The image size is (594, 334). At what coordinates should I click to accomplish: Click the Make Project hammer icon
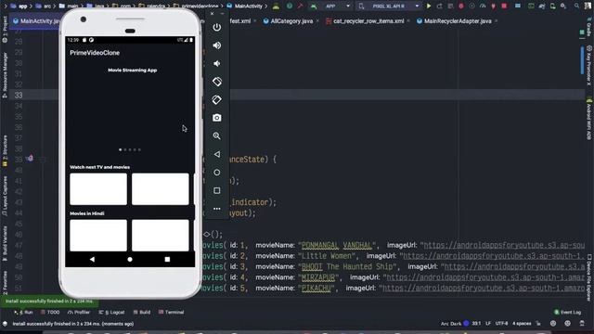point(300,6)
